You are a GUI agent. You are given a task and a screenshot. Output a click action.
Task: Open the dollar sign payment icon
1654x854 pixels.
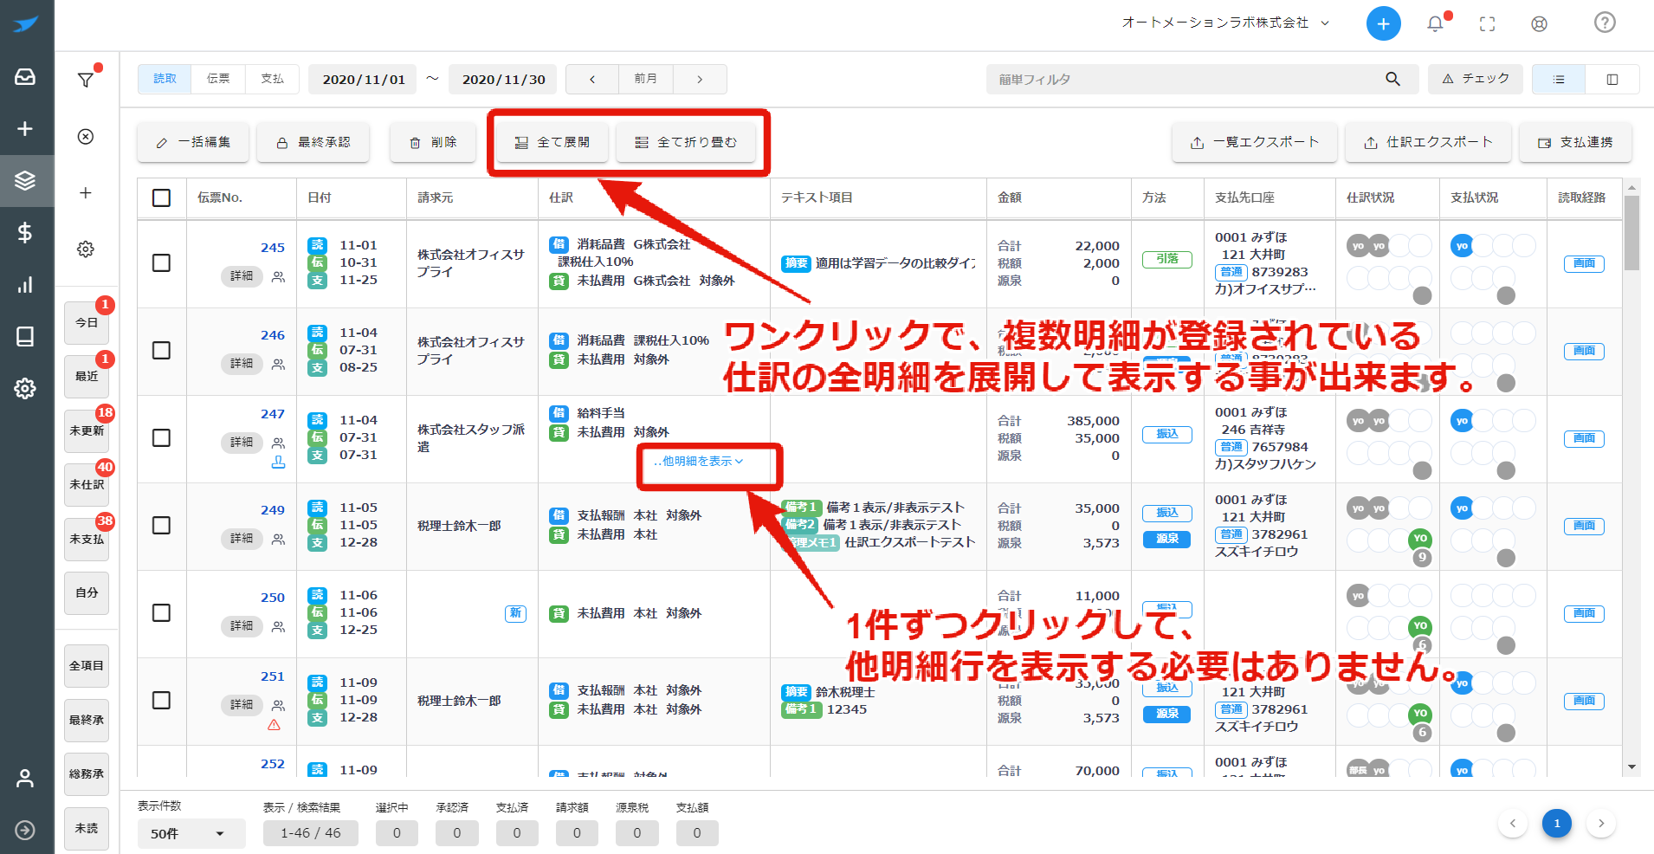coord(25,232)
